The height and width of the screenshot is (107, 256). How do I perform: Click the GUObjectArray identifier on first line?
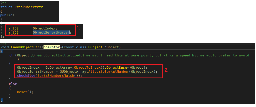(x=59, y=68)
